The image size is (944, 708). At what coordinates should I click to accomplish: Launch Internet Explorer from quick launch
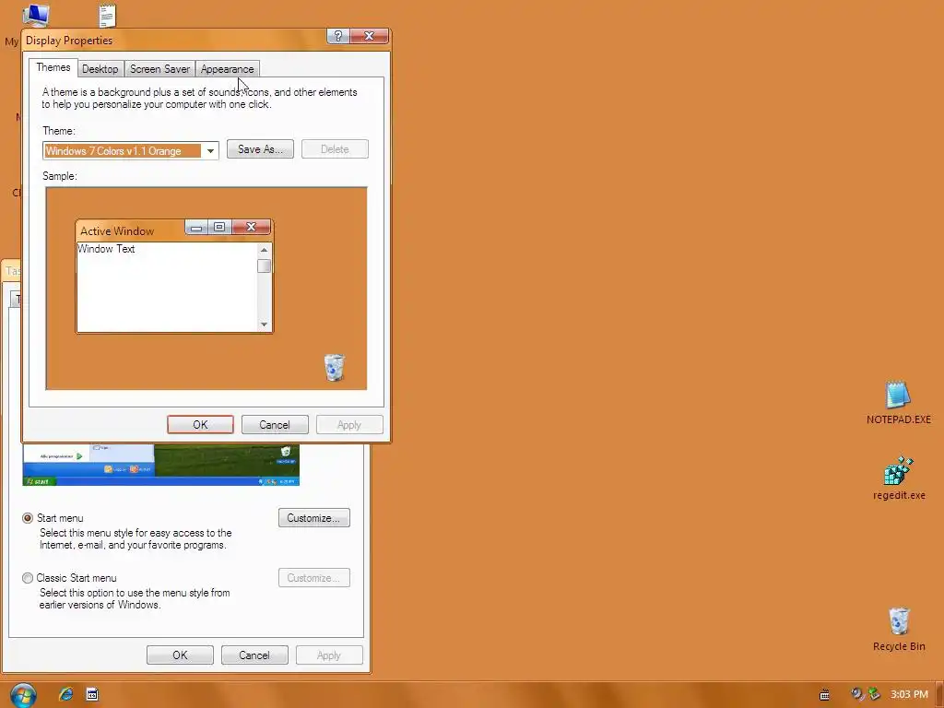pos(65,694)
